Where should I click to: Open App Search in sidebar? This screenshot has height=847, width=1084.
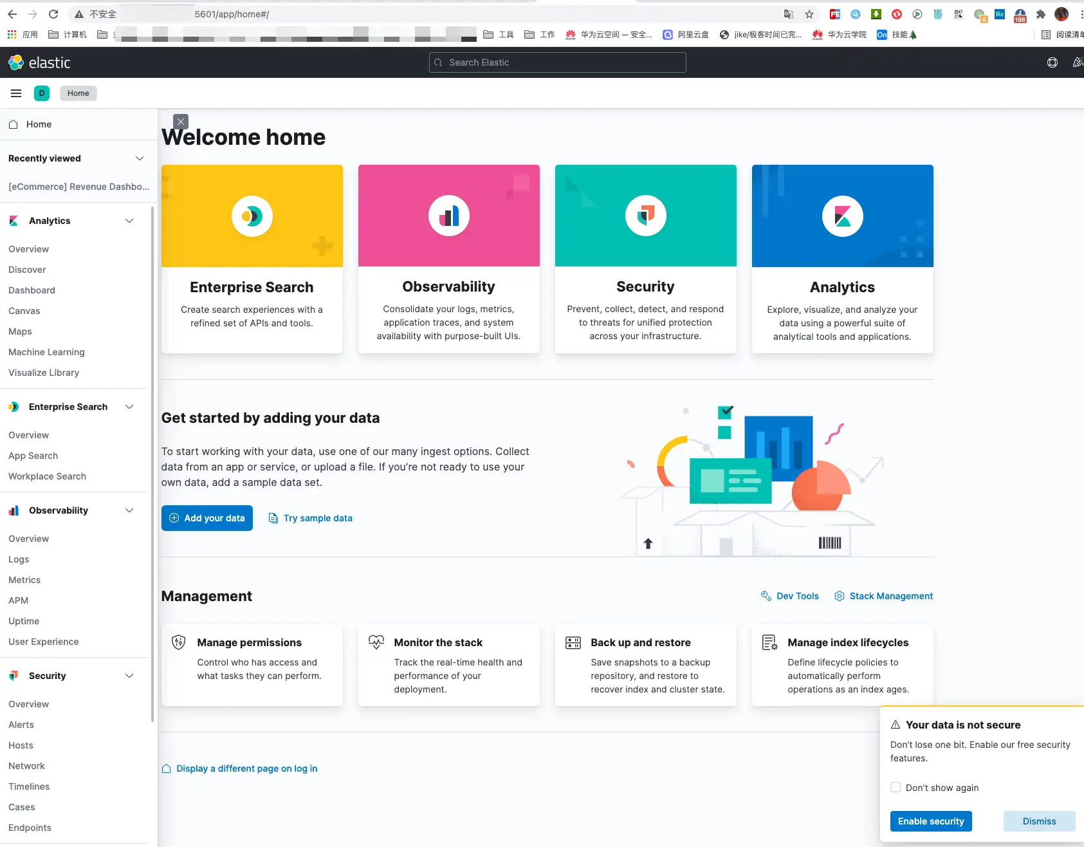[33, 456]
